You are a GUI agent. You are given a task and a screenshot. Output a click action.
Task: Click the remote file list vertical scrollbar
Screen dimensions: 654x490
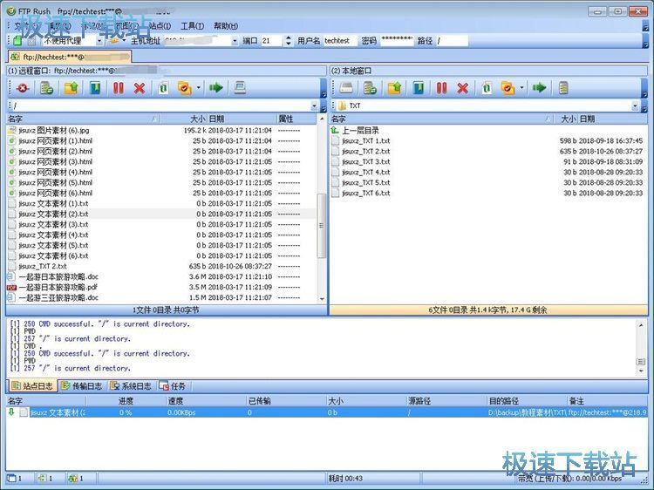[x=322, y=226]
